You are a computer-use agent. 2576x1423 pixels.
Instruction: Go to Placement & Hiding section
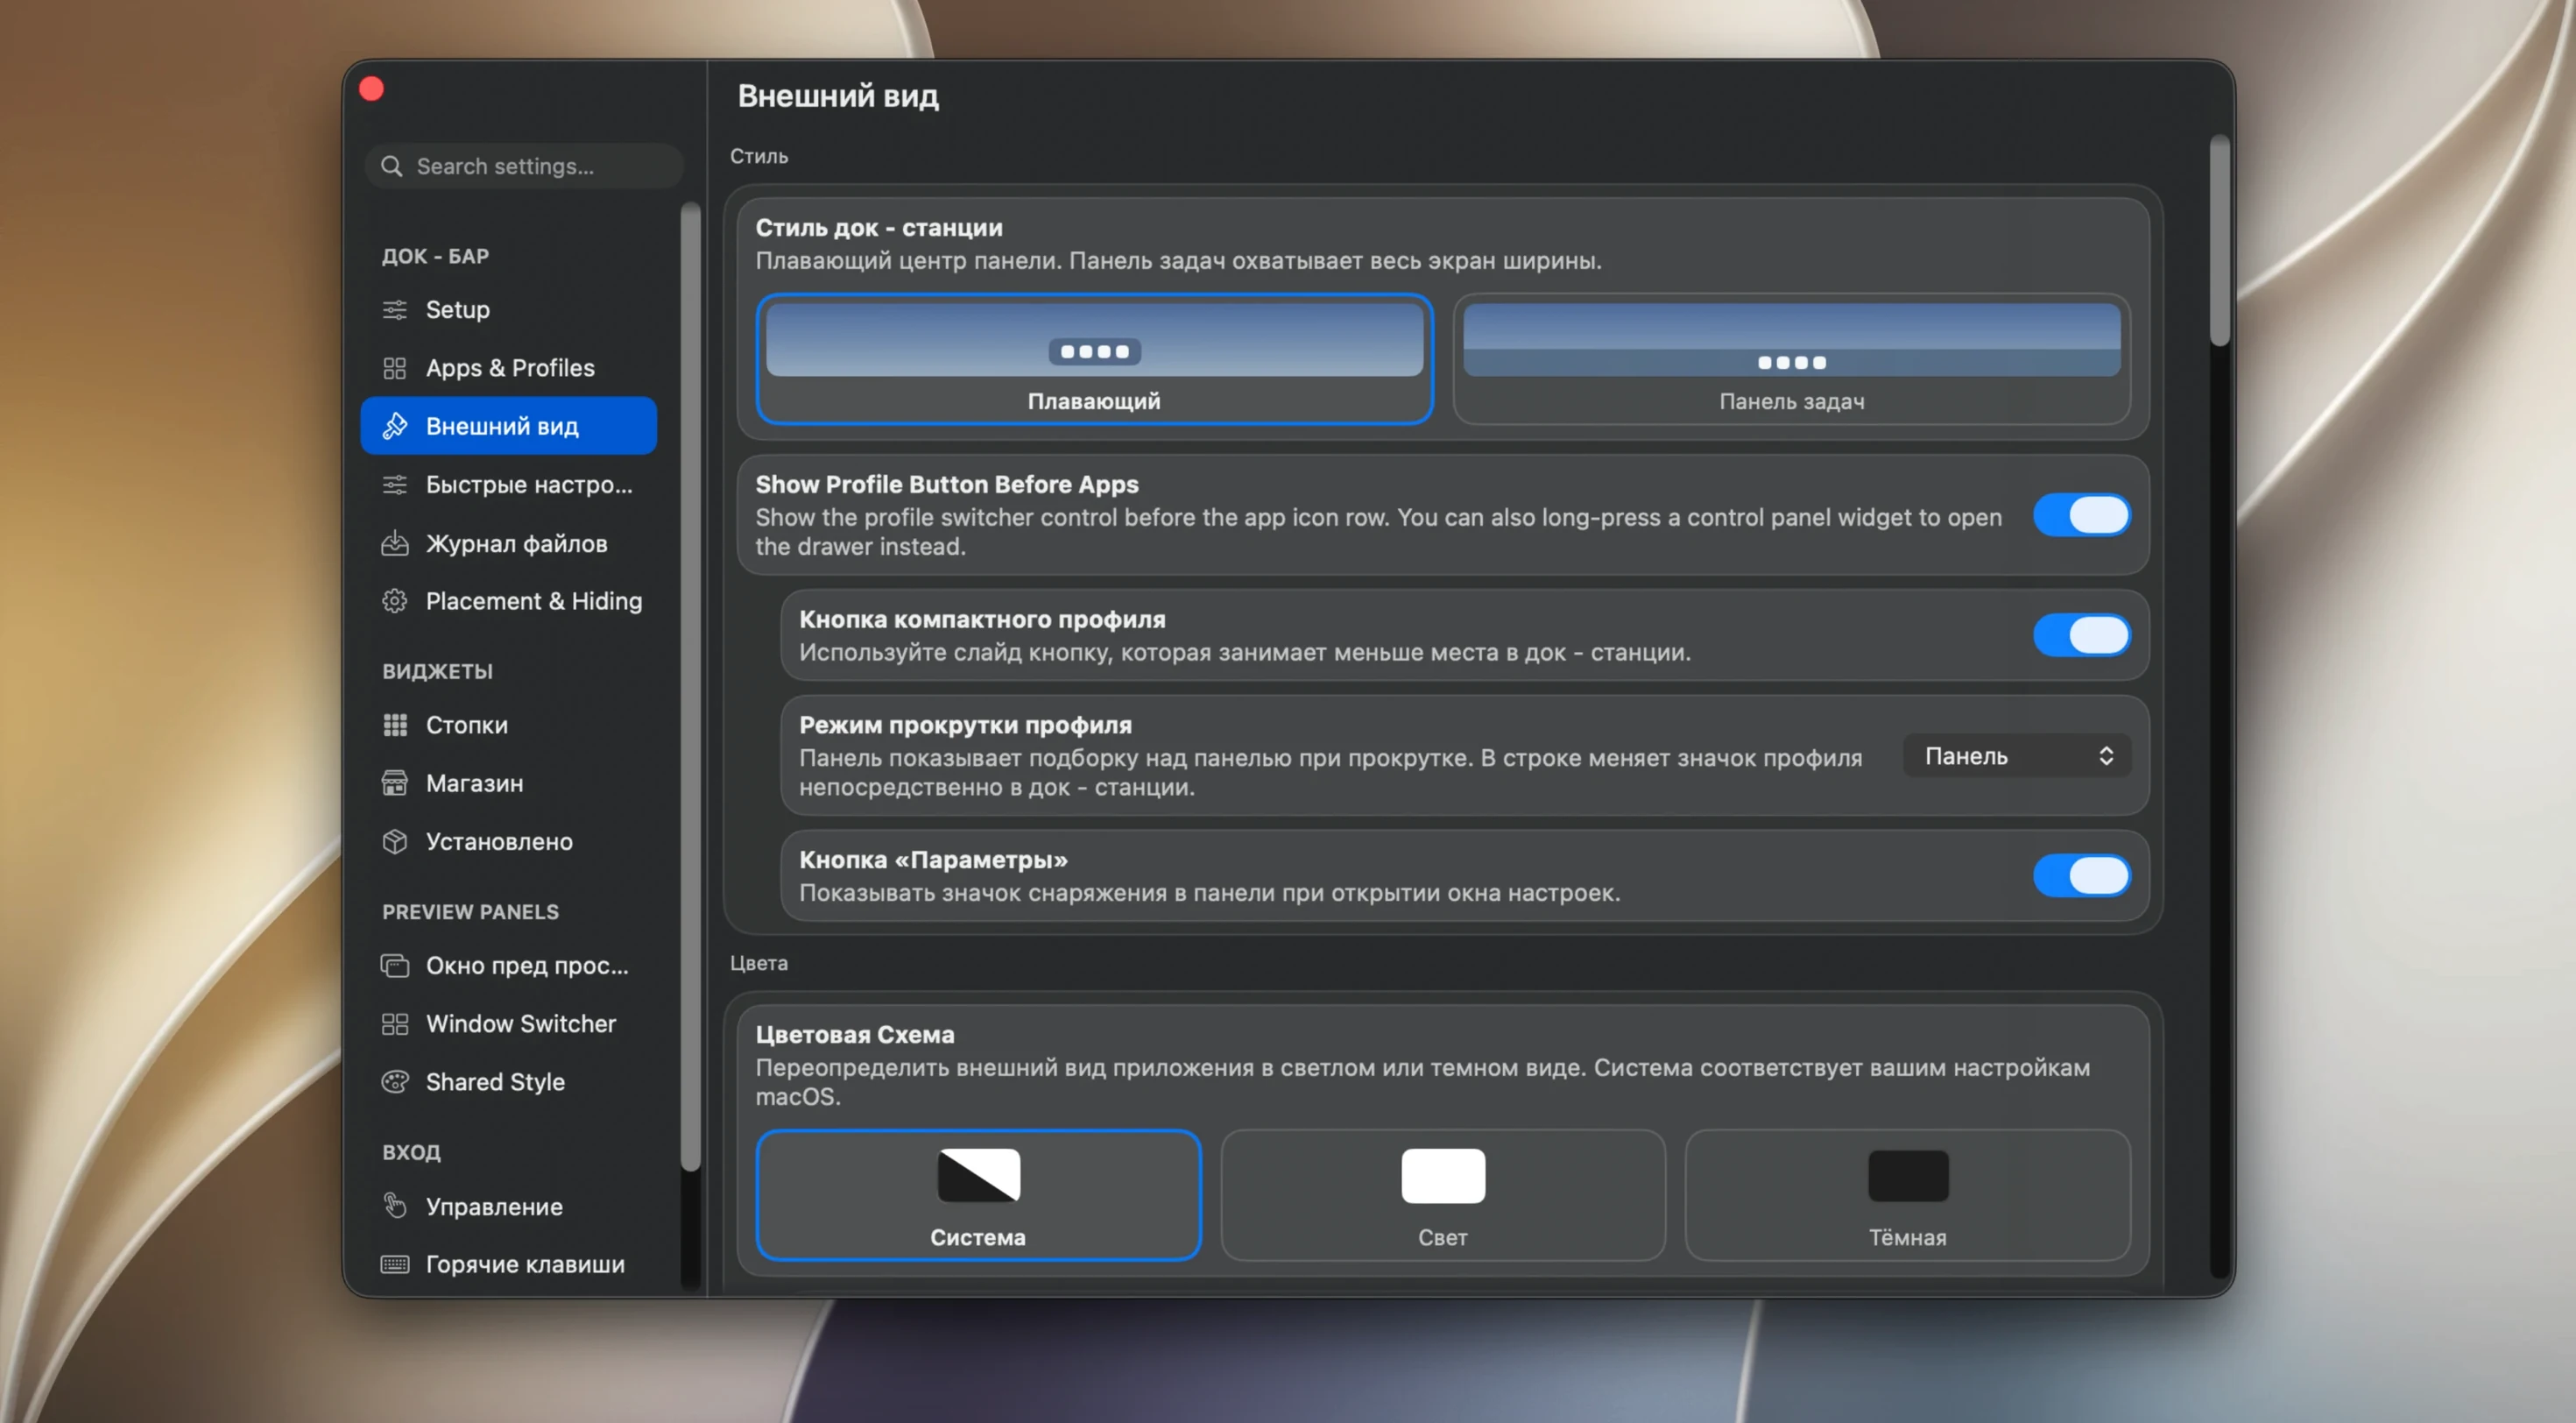(x=509, y=601)
